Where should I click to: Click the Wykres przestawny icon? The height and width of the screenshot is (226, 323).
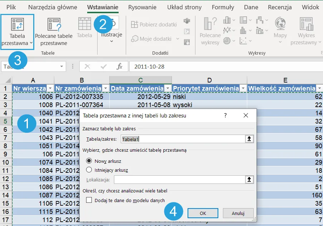point(306,24)
